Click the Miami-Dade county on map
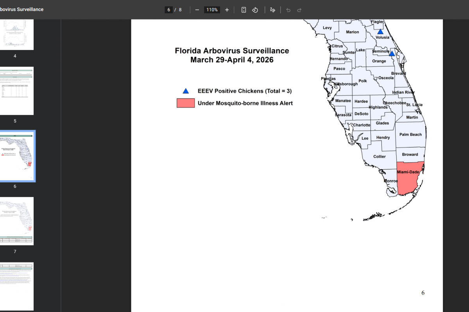Image resolution: width=469 pixels, height=312 pixels. coord(409,180)
